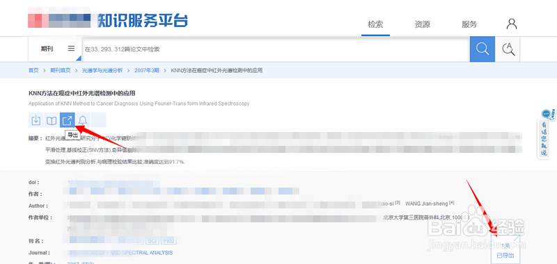Click the bell subscription icon
The image size is (557, 264).
coord(83,120)
